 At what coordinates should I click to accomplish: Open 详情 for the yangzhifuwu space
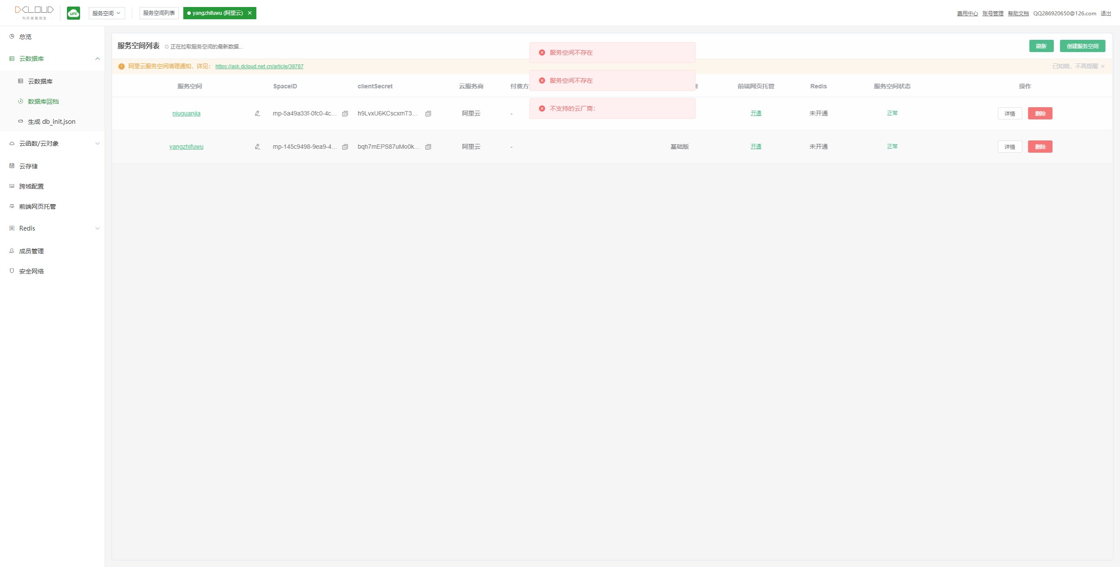click(x=1009, y=147)
